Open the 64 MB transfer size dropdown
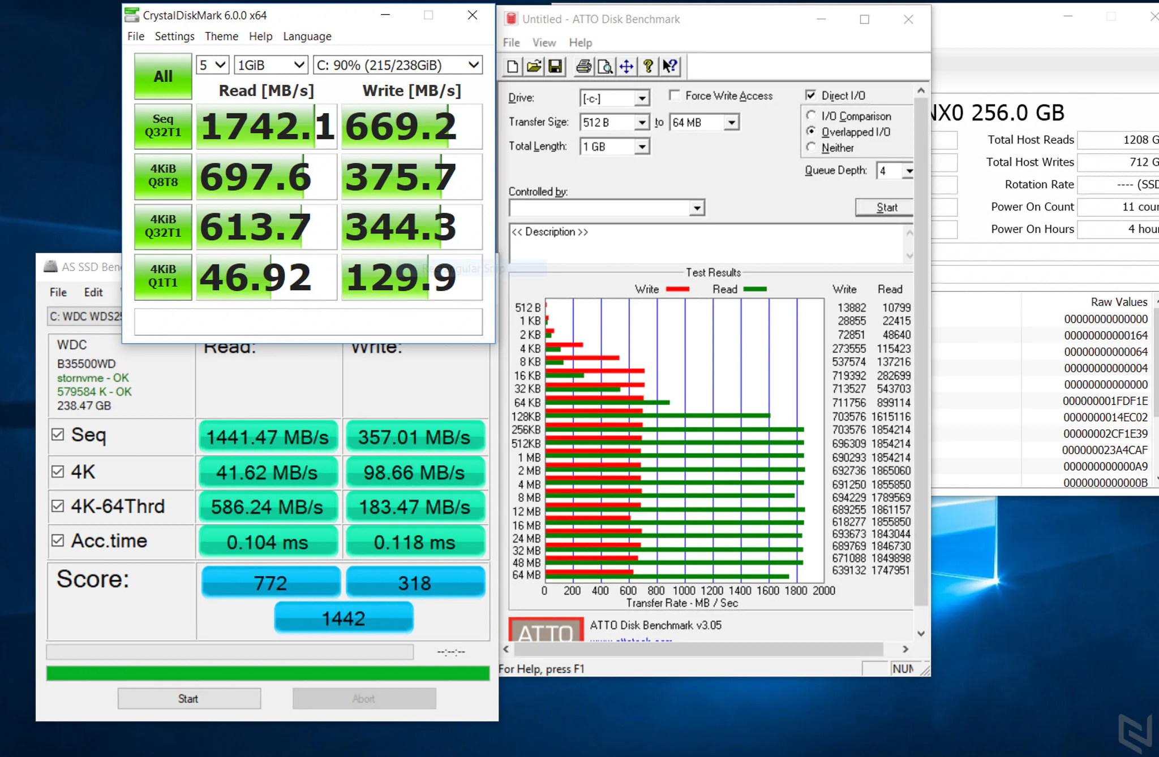Image resolution: width=1159 pixels, height=757 pixels. pos(732,122)
